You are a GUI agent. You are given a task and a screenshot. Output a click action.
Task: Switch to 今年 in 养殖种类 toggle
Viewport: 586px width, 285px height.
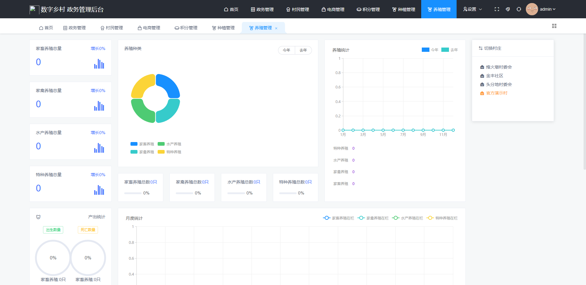coord(286,50)
